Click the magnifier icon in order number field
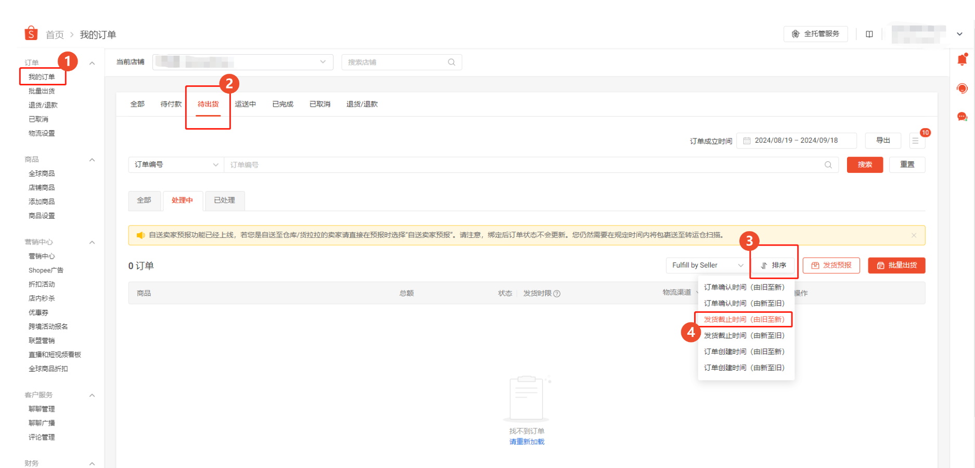This screenshot has width=975, height=468. point(828,165)
